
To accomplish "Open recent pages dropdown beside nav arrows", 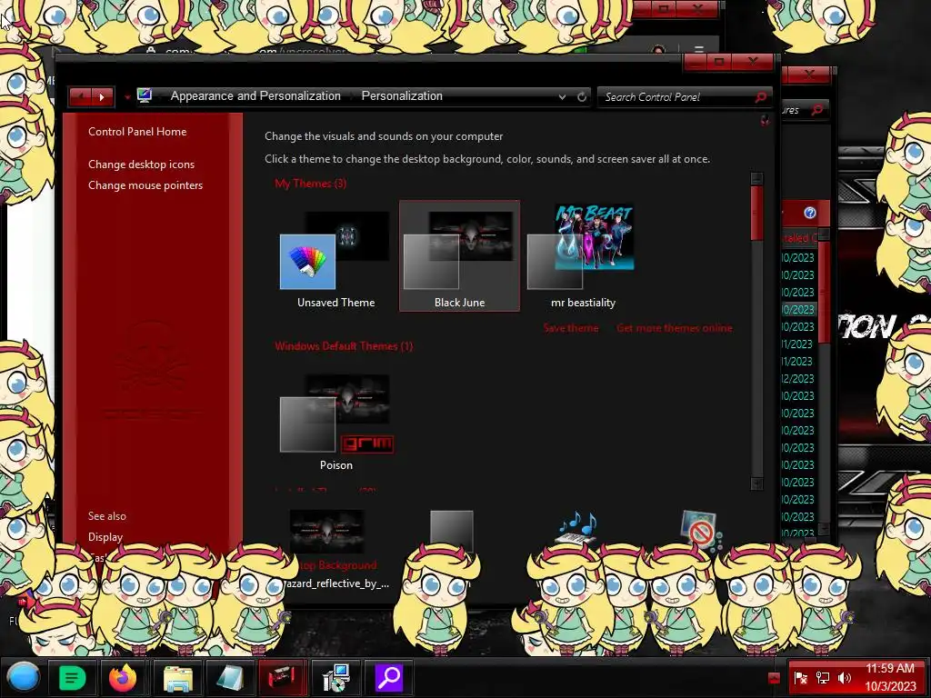I will click(x=127, y=97).
